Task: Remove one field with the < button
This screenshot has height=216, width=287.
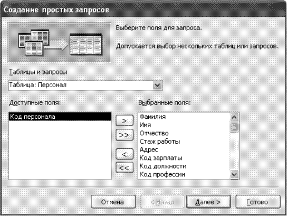Action: [x=125, y=154]
